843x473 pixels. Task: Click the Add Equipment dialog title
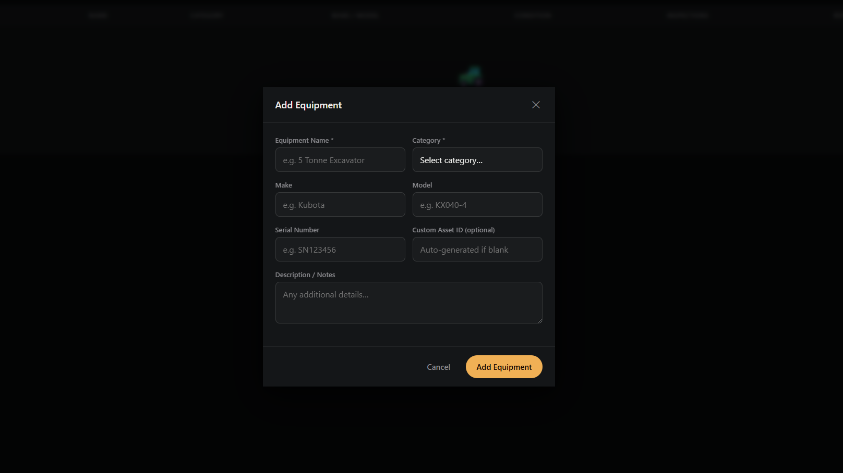(308, 105)
